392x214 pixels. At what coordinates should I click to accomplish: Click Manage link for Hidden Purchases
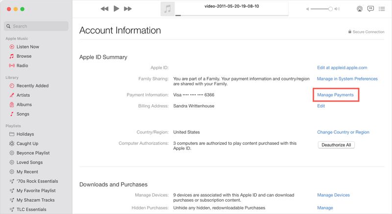(325, 208)
